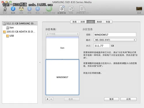The width and height of the screenshot is (144, 108).
Task: Click the 所选分区将被创建 status text
Action: click(92, 73)
